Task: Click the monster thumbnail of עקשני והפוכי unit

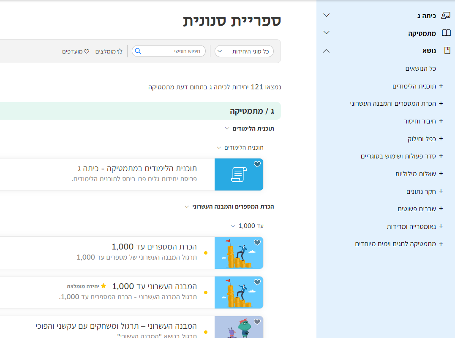Action: [x=239, y=327]
